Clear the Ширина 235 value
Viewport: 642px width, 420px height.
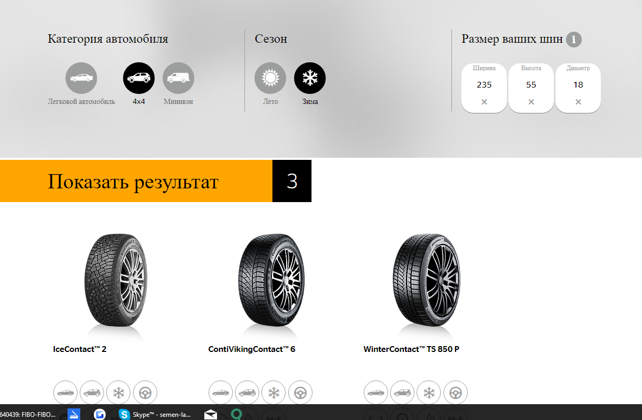click(484, 102)
